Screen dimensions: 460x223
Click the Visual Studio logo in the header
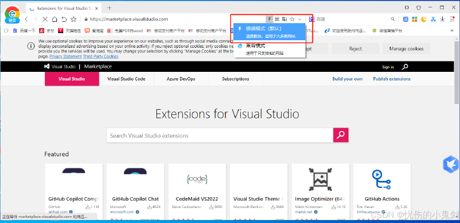[x=60, y=67]
